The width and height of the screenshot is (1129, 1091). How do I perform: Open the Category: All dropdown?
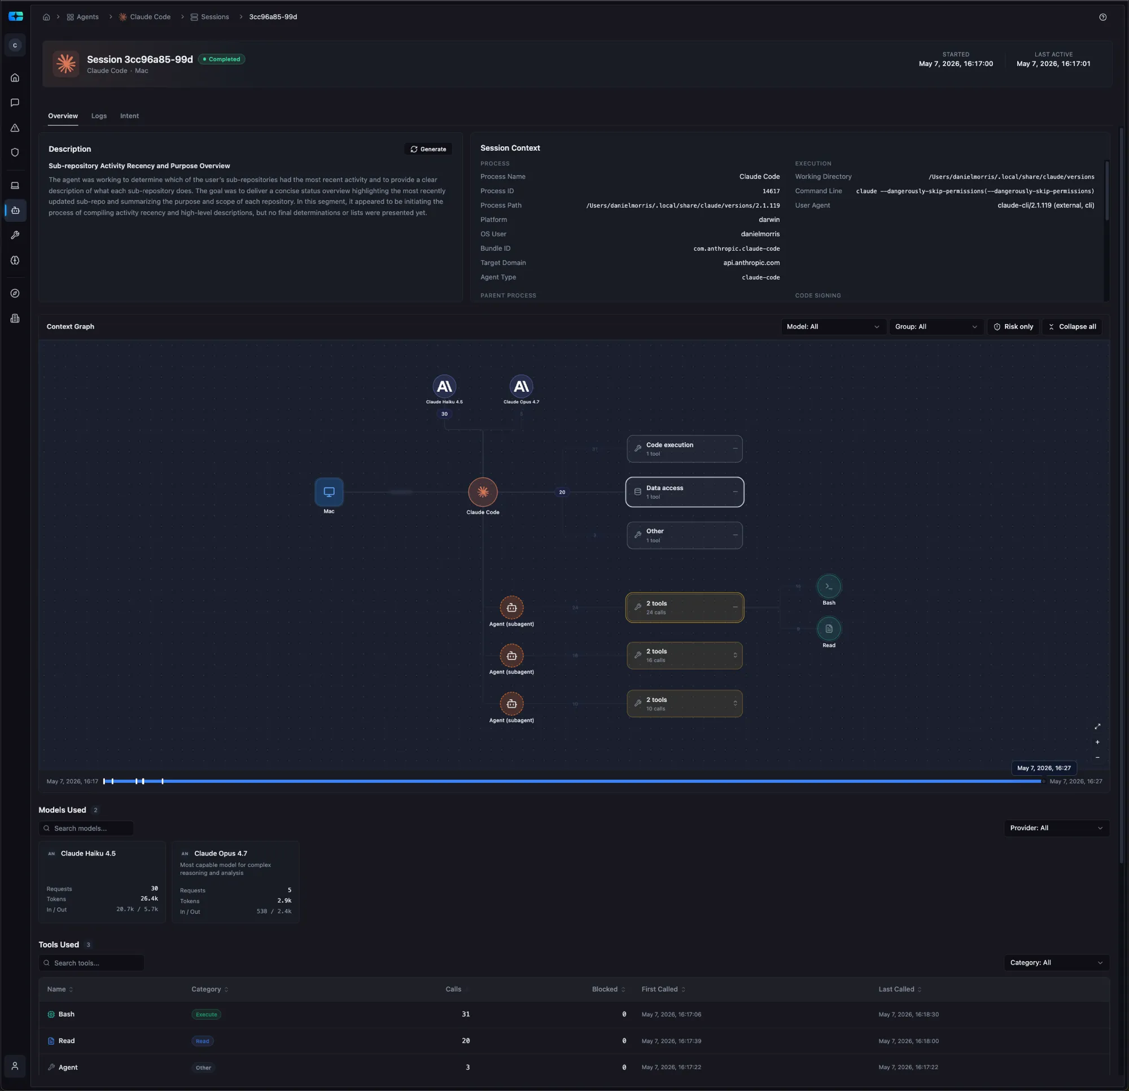pyautogui.click(x=1056, y=962)
